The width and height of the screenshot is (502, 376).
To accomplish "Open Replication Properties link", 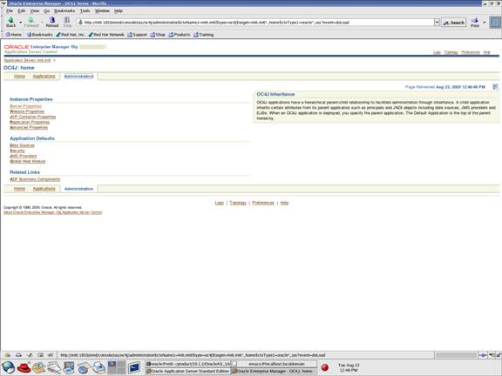I will (30, 122).
